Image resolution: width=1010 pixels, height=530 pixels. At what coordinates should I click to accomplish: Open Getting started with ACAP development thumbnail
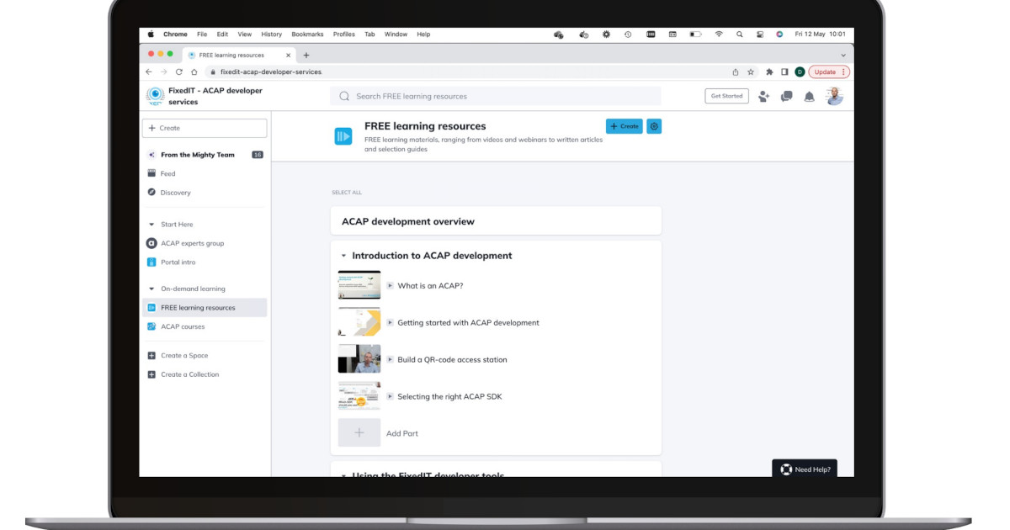tap(359, 322)
